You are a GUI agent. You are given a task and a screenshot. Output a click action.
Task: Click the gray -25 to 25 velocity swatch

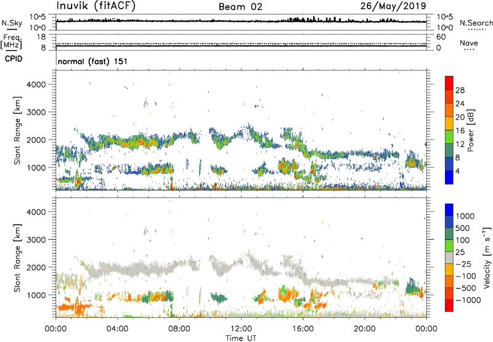[x=449, y=257]
